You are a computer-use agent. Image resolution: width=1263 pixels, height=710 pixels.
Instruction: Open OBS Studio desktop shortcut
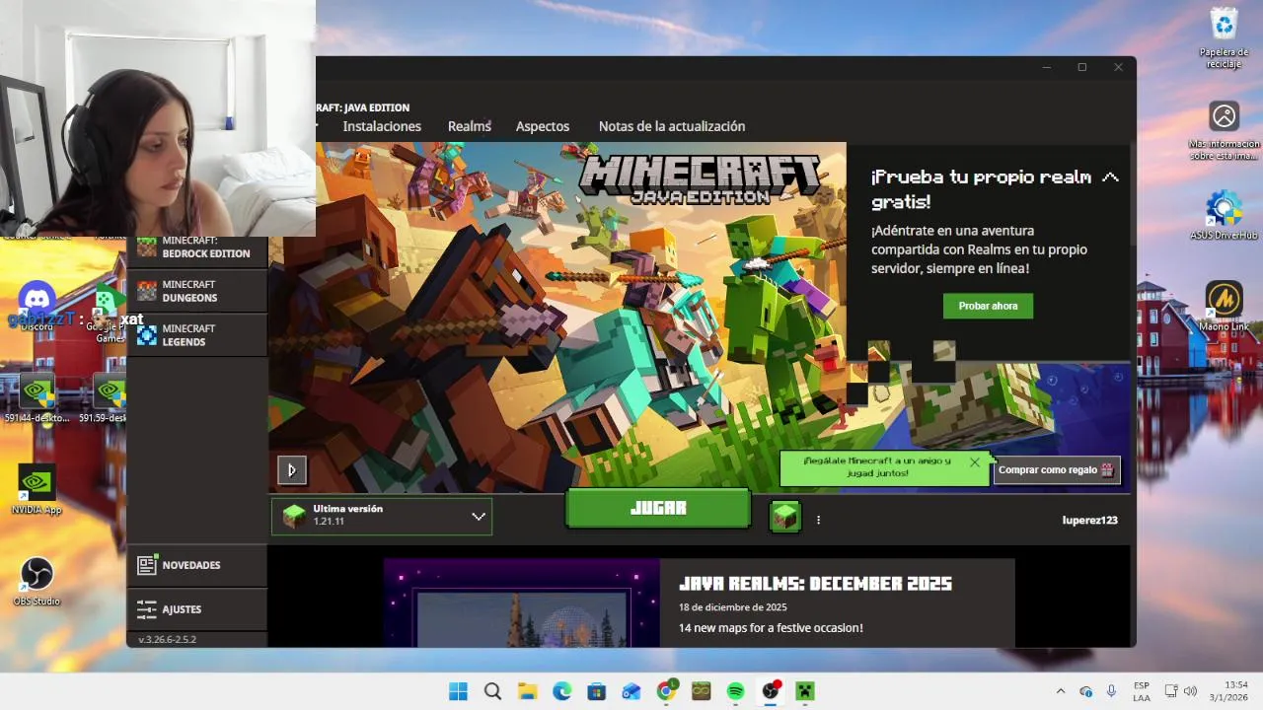[37, 580]
